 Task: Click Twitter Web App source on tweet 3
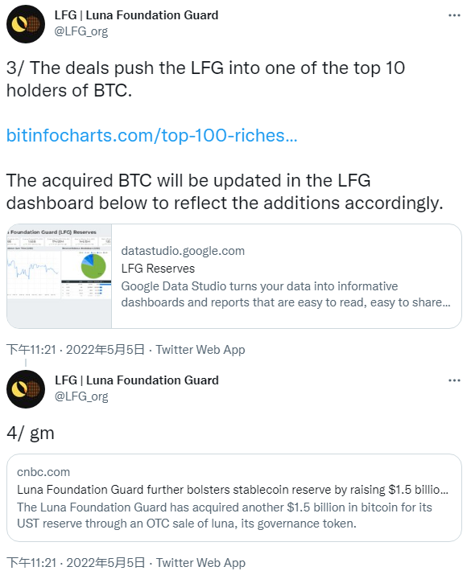[x=200, y=350]
